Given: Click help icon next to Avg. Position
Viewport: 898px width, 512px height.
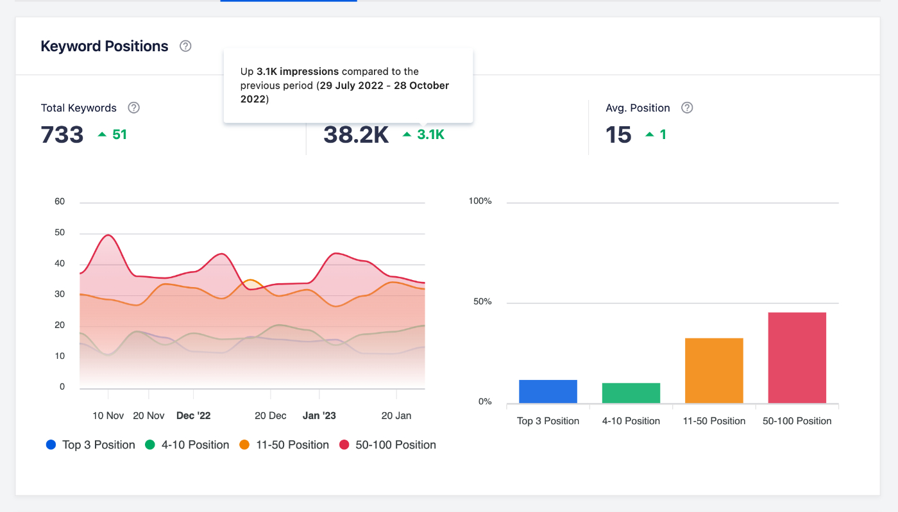Looking at the screenshot, I should 687,108.
